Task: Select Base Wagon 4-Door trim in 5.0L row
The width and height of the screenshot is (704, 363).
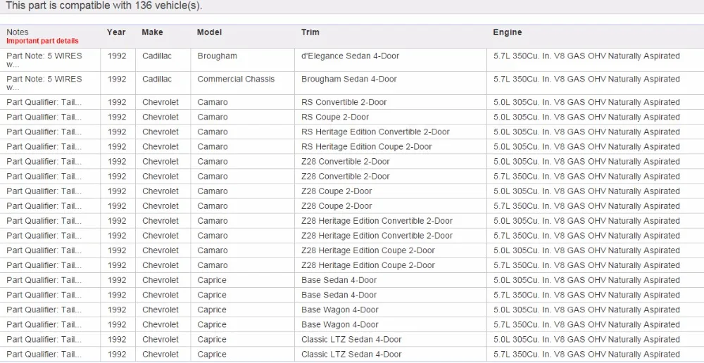Action: coord(340,310)
